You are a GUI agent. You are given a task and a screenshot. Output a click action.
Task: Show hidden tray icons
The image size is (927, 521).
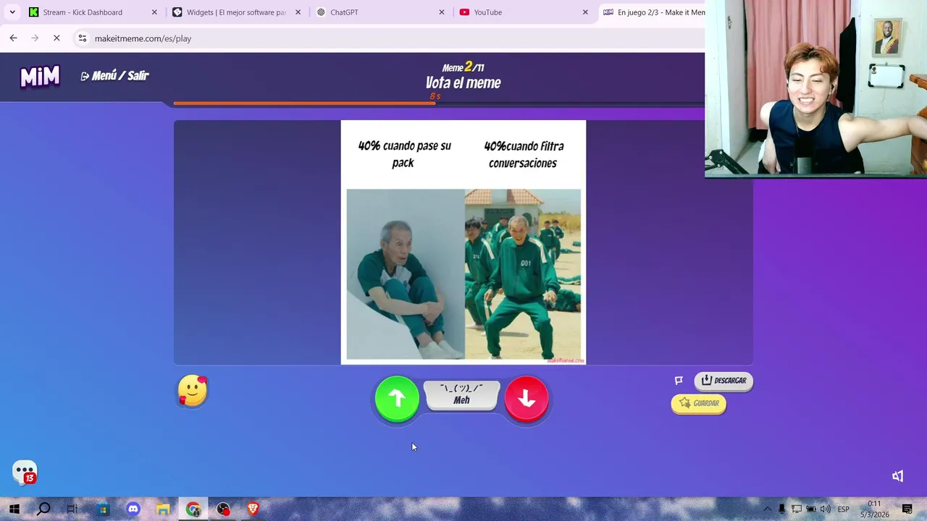[x=768, y=509]
